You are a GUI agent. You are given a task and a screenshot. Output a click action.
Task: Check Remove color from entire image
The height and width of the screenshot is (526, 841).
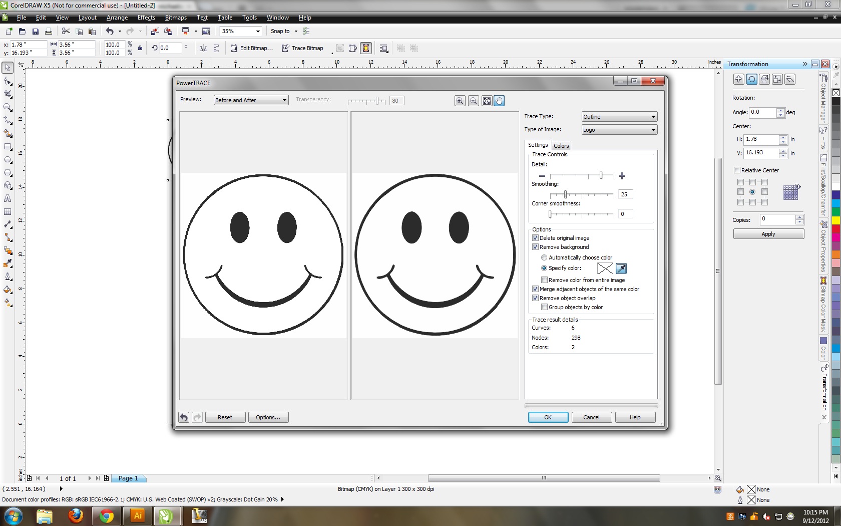tap(544, 280)
